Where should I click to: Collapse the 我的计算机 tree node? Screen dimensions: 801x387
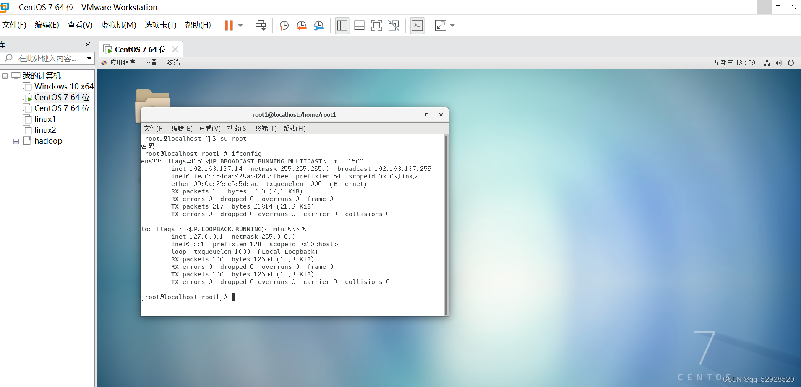[x=5, y=76]
